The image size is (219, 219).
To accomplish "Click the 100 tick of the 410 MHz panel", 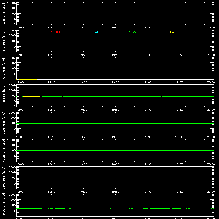I will (13, 41).
